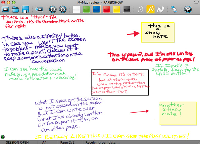Click the Page 2/2 status indicator
Viewport: 200px width, 144px height.
(67, 142)
